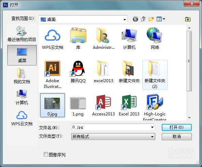Screen dimensions: 202x167
Task: Select the 0.jpg thumbnail
Action: (53, 105)
